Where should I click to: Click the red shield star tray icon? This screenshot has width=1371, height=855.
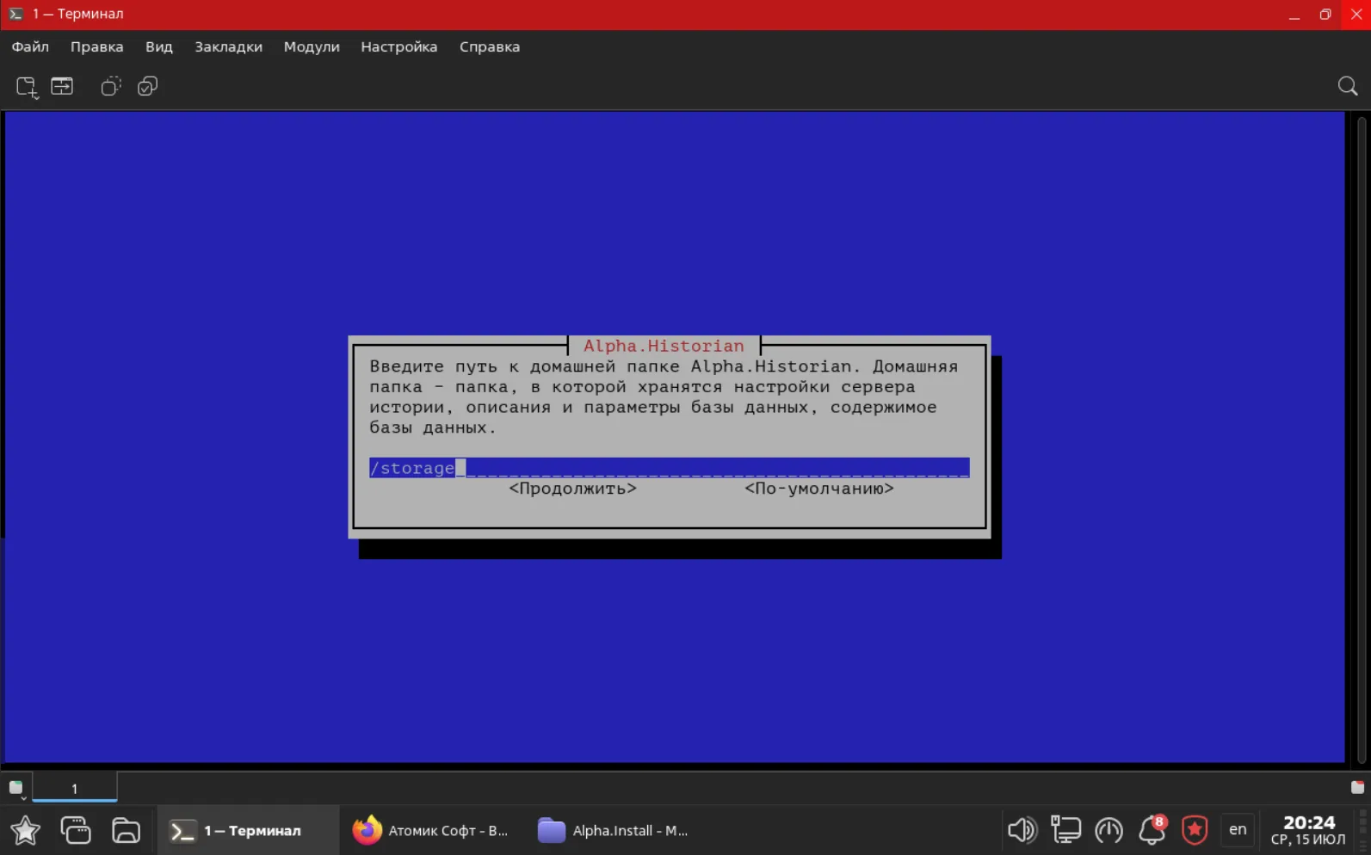click(1195, 830)
